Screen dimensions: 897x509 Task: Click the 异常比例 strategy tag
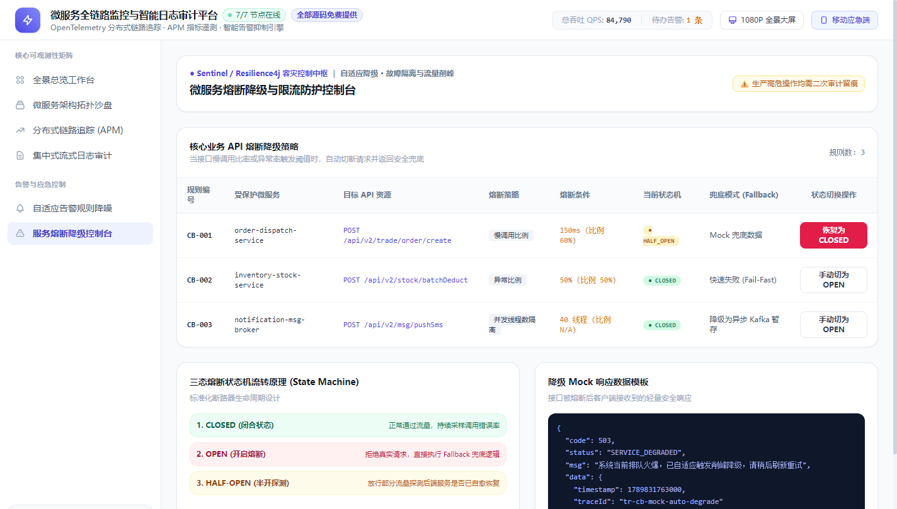(507, 280)
